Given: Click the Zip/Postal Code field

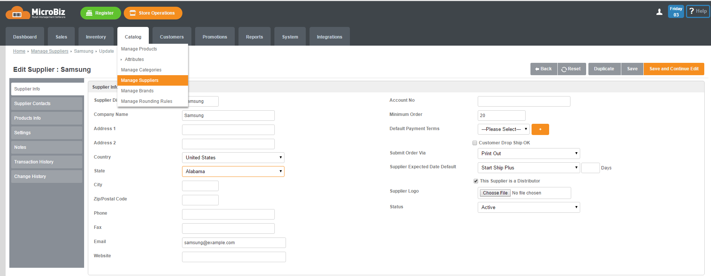Looking at the screenshot, I should [200, 200].
